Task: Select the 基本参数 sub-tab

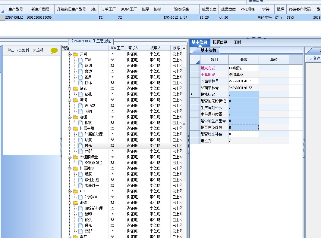Action: 208,50
